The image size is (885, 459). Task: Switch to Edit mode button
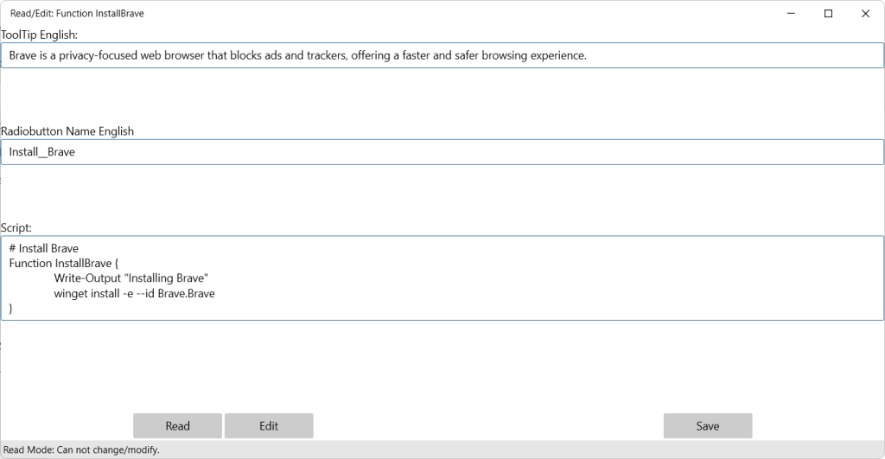(x=269, y=425)
